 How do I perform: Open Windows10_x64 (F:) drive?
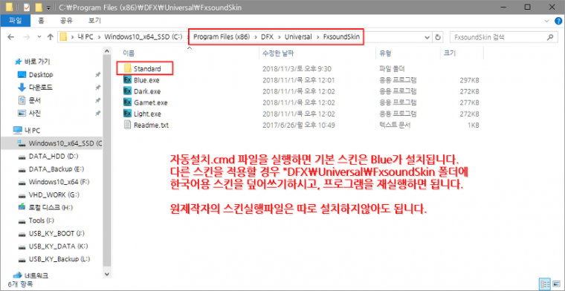(x=59, y=182)
